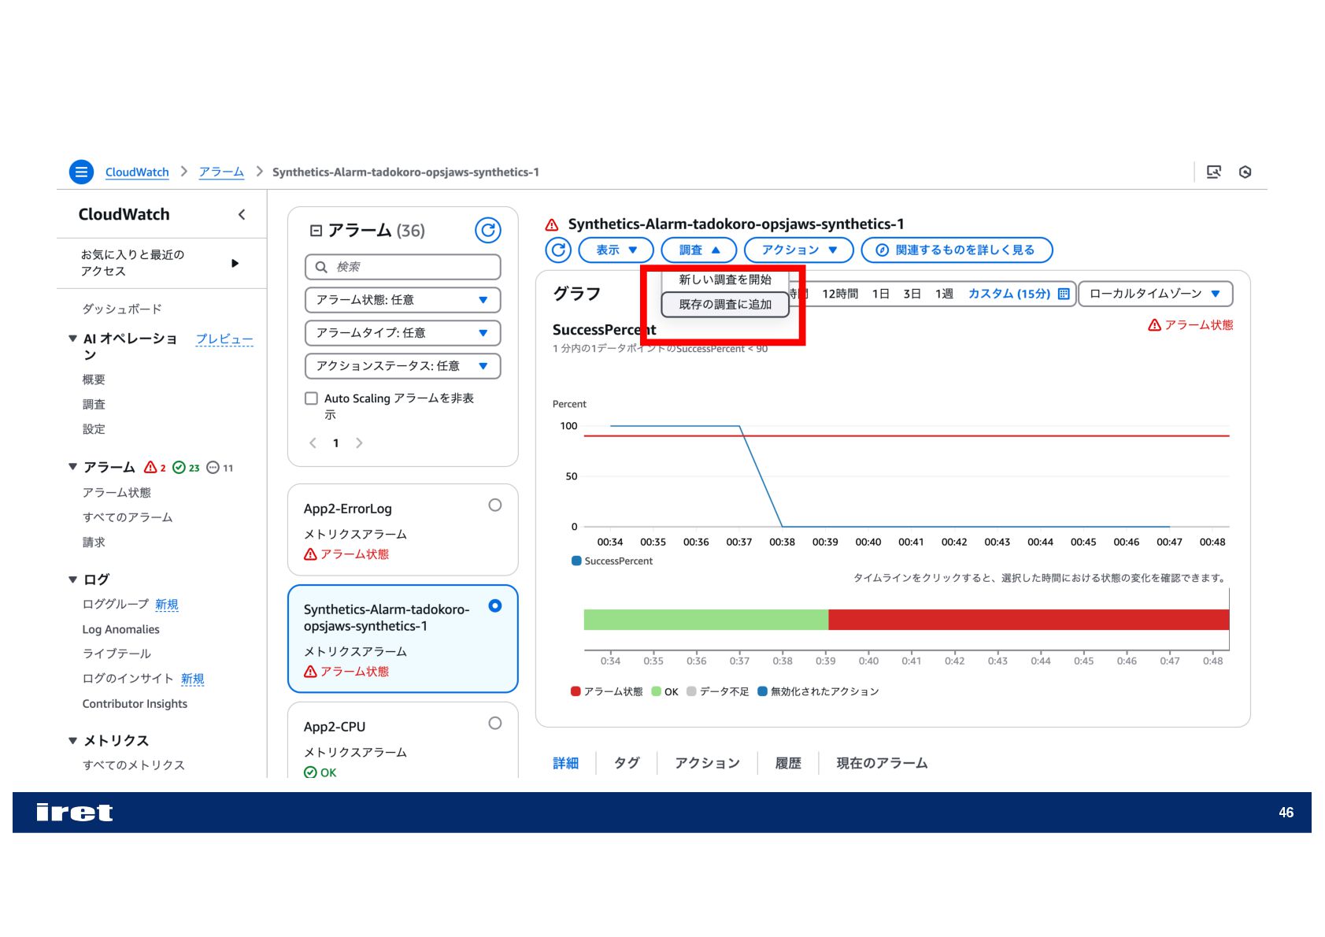Focus the alarm search input field
Viewport: 1325px width, 937px height.
click(x=402, y=267)
